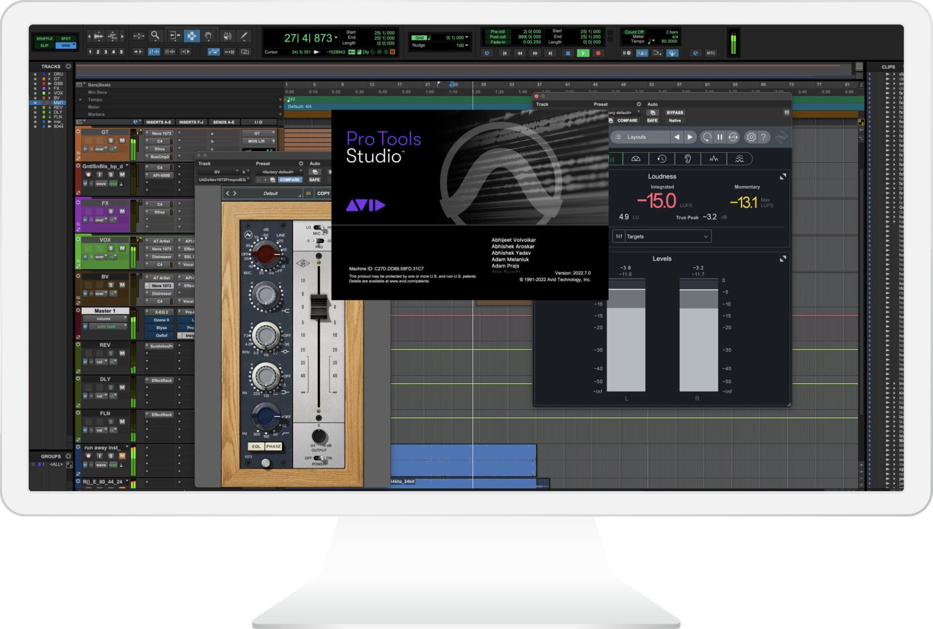933x629 pixels.
Task: Open the Targets dropdown
Action: pos(662,237)
